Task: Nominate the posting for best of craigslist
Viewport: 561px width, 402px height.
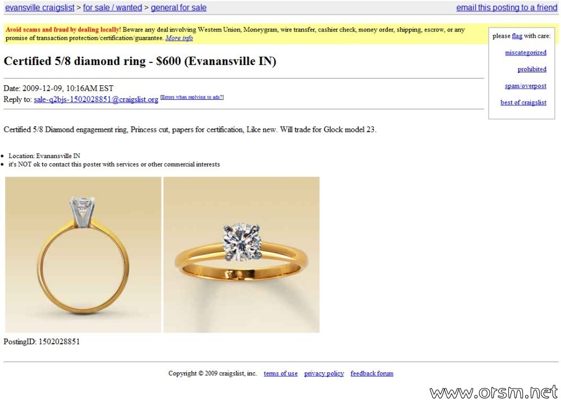Action: [523, 102]
